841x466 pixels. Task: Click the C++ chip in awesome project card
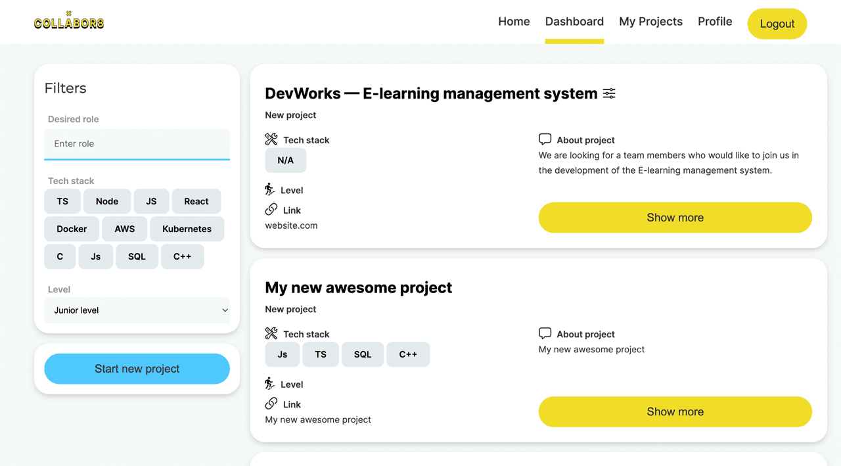[408, 354]
